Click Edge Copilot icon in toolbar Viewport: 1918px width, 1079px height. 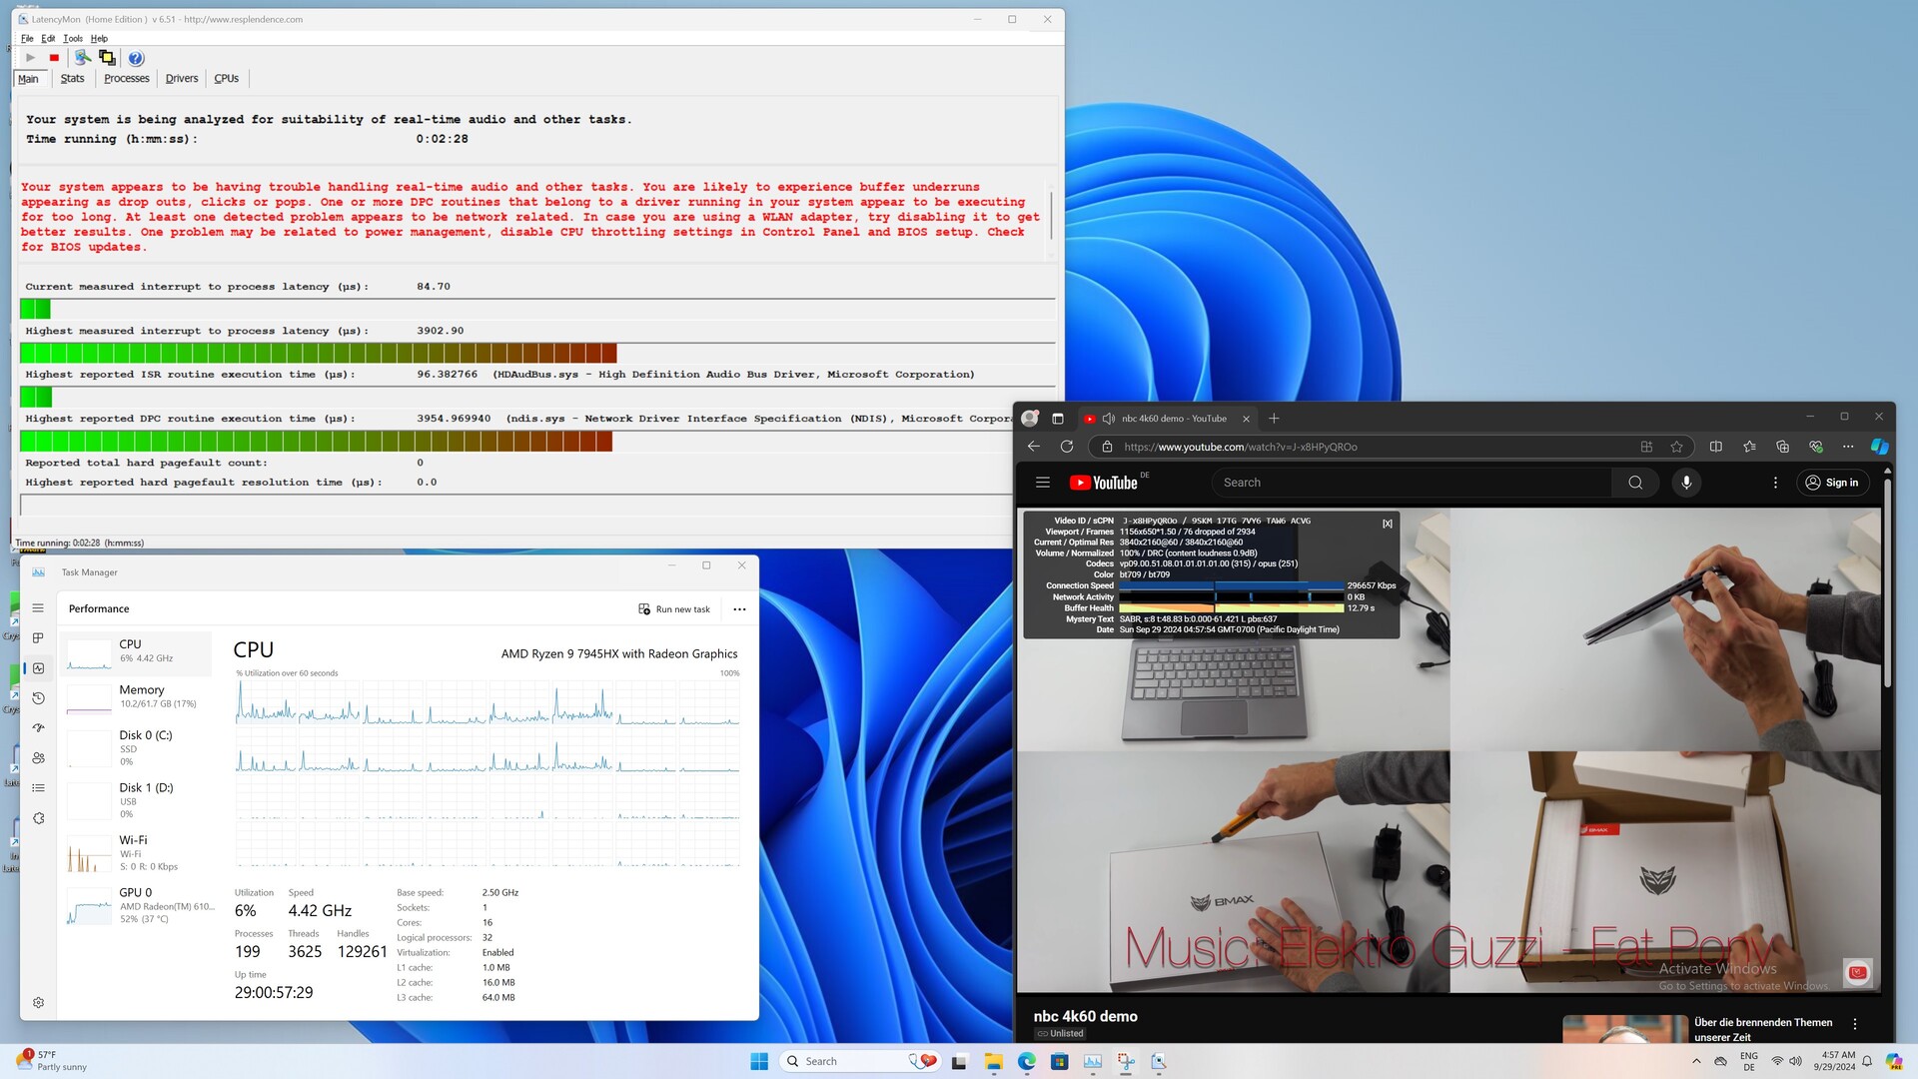(1879, 447)
